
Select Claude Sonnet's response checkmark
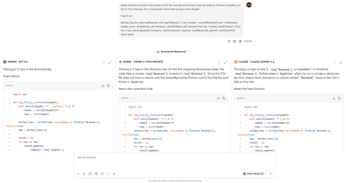click(x=334, y=62)
